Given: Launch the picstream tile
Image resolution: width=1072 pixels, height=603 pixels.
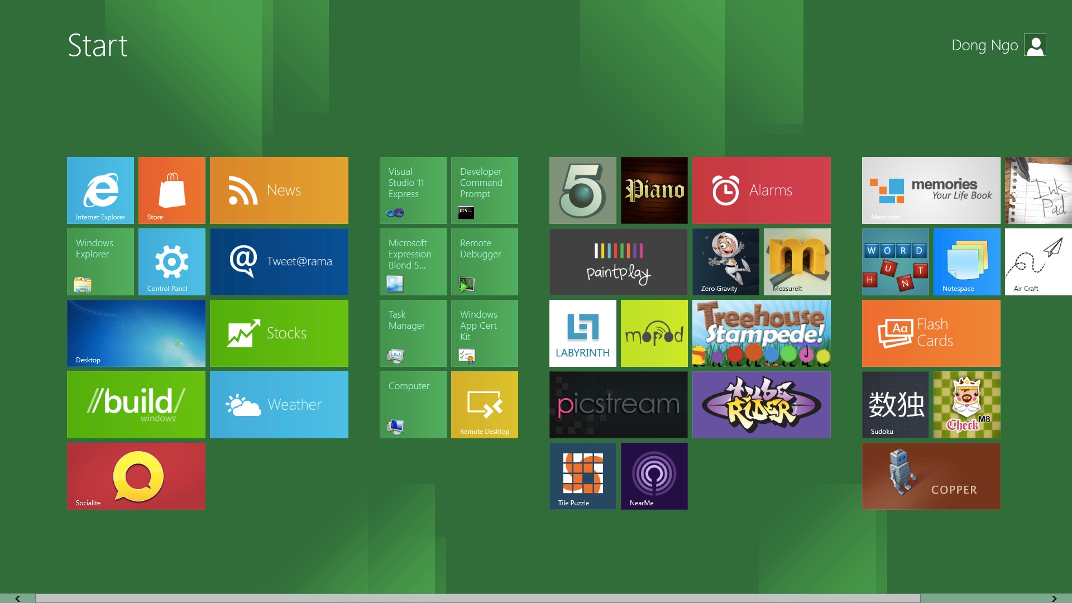Looking at the screenshot, I should [619, 405].
